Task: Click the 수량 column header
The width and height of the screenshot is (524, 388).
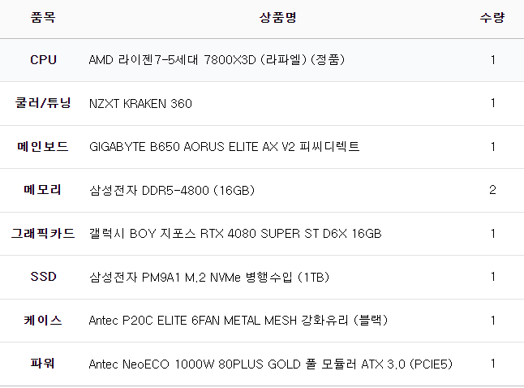Action: pyautogui.click(x=492, y=17)
